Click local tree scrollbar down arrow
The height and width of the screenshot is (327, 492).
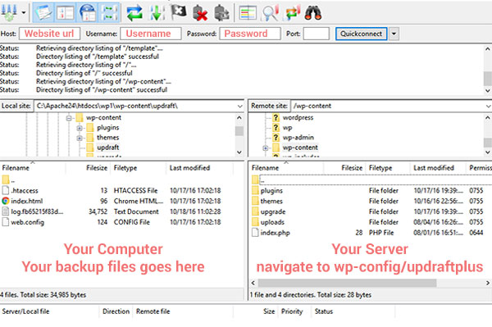click(239, 152)
